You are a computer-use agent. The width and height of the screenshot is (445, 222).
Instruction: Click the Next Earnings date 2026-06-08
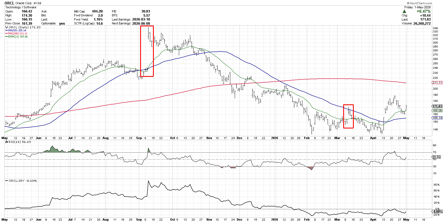pyautogui.click(x=141, y=24)
